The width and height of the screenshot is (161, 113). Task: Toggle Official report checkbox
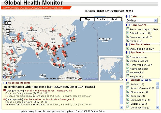tap(128, 33)
